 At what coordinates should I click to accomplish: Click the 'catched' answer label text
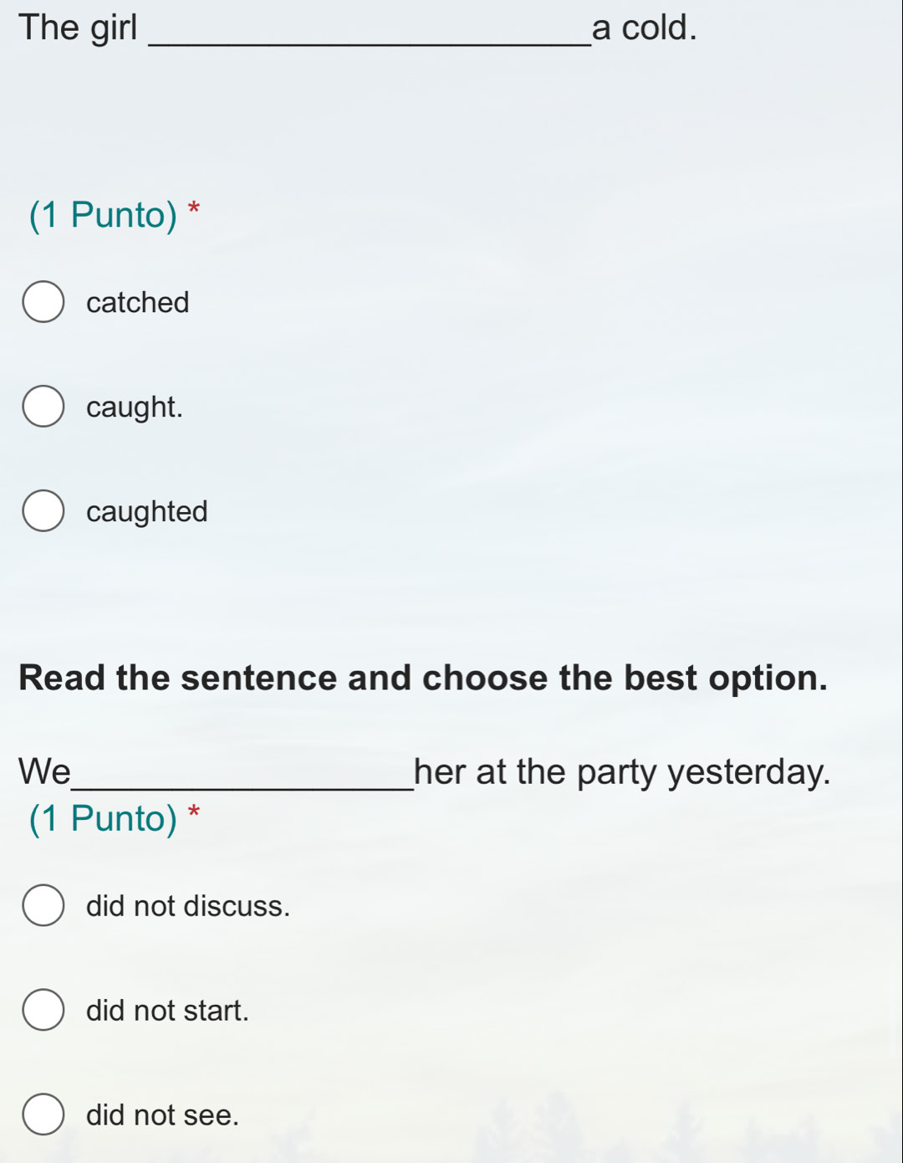coord(138,302)
